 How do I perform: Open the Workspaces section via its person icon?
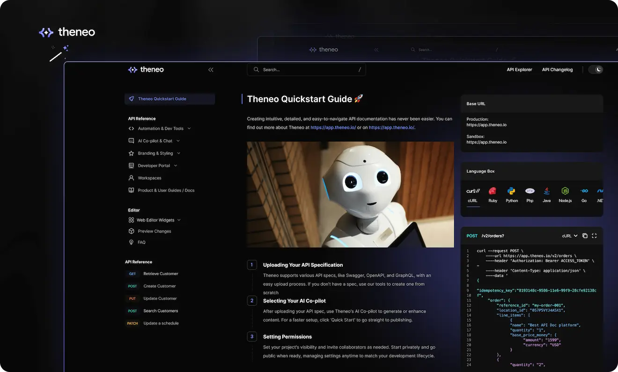(x=131, y=178)
